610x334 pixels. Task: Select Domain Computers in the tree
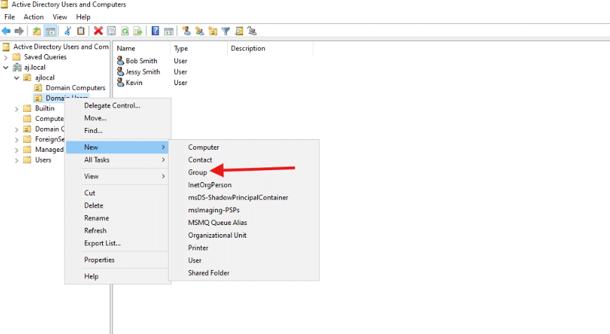(75, 88)
